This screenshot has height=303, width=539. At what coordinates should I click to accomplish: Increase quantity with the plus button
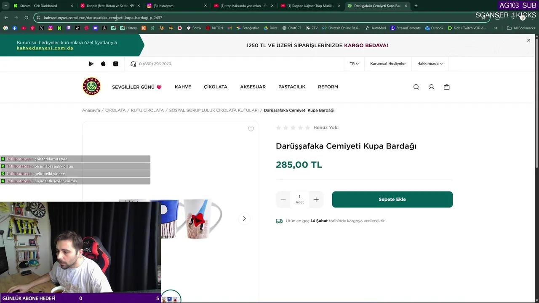click(x=316, y=199)
